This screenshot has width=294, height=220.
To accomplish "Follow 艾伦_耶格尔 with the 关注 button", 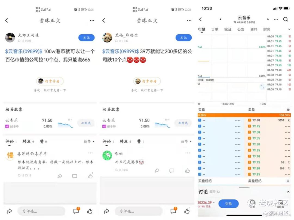I will pyautogui.click(x=183, y=38).
